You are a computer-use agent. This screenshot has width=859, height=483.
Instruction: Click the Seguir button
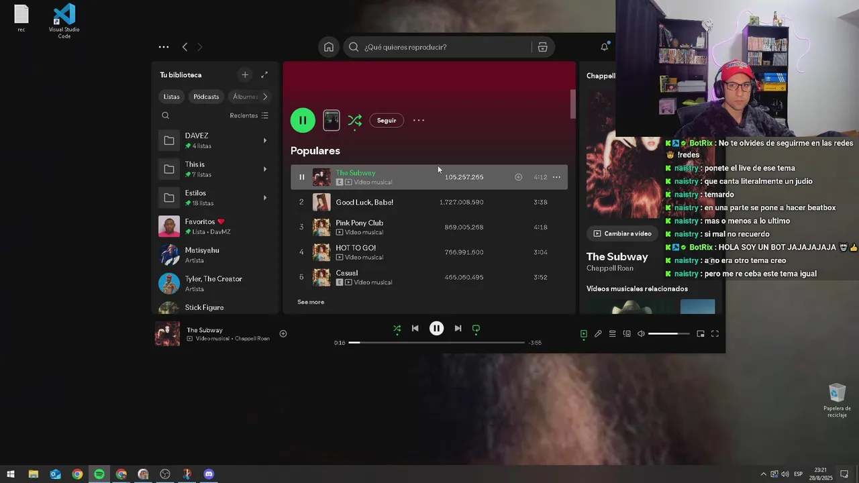(x=387, y=120)
